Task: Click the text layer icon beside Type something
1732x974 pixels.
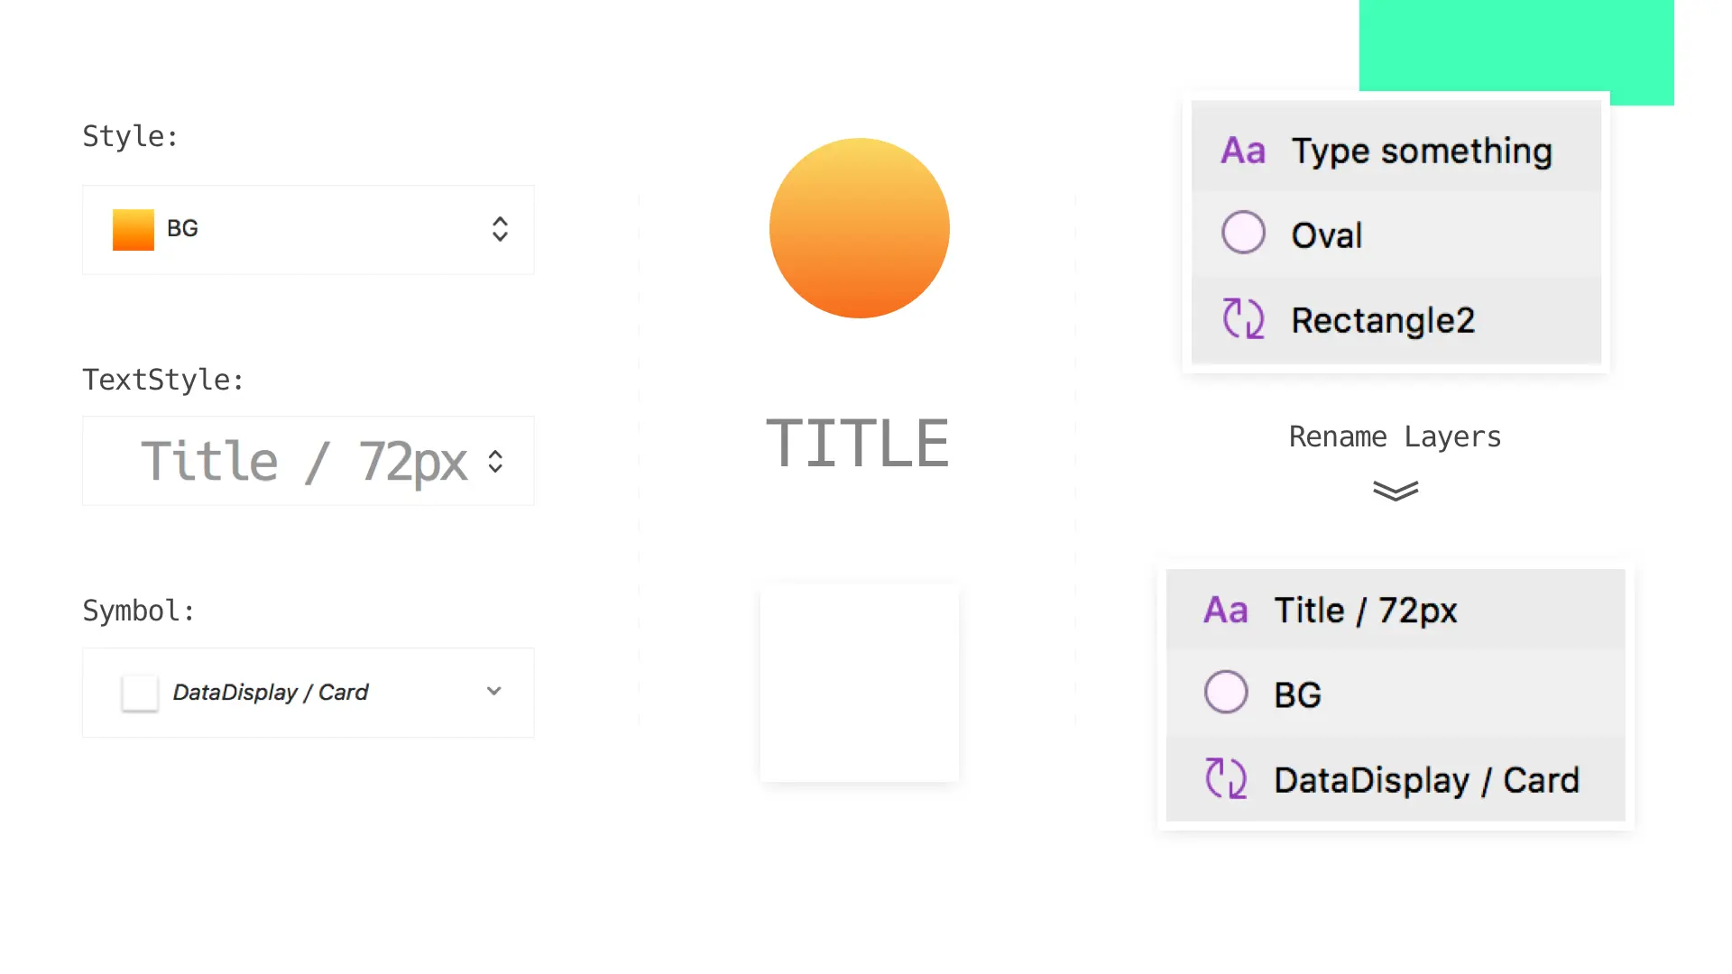Action: [x=1243, y=152]
